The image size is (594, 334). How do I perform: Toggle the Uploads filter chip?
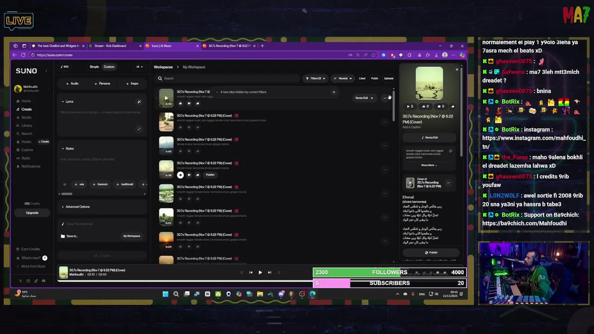(x=389, y=78)
